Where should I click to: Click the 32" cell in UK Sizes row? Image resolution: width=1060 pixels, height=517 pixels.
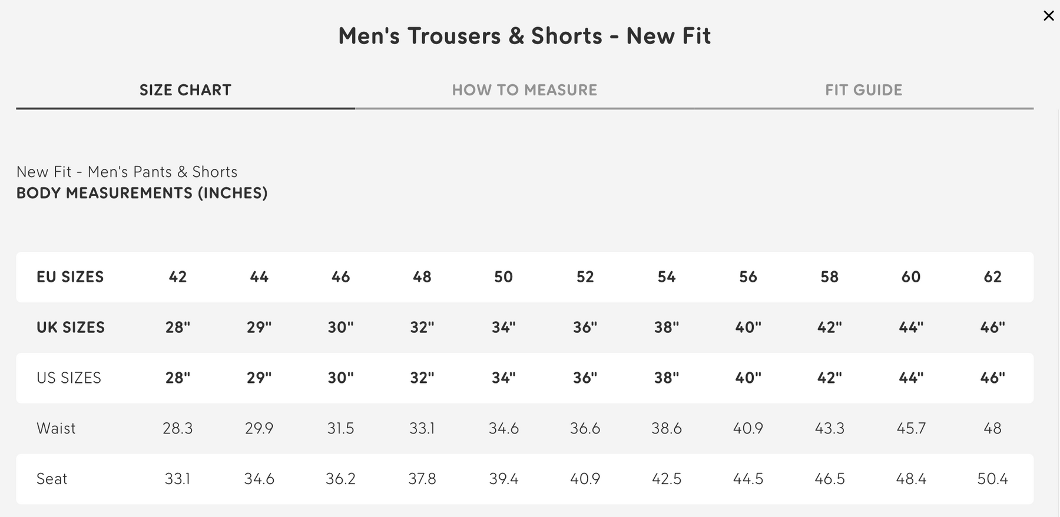(x=422, y=328)
